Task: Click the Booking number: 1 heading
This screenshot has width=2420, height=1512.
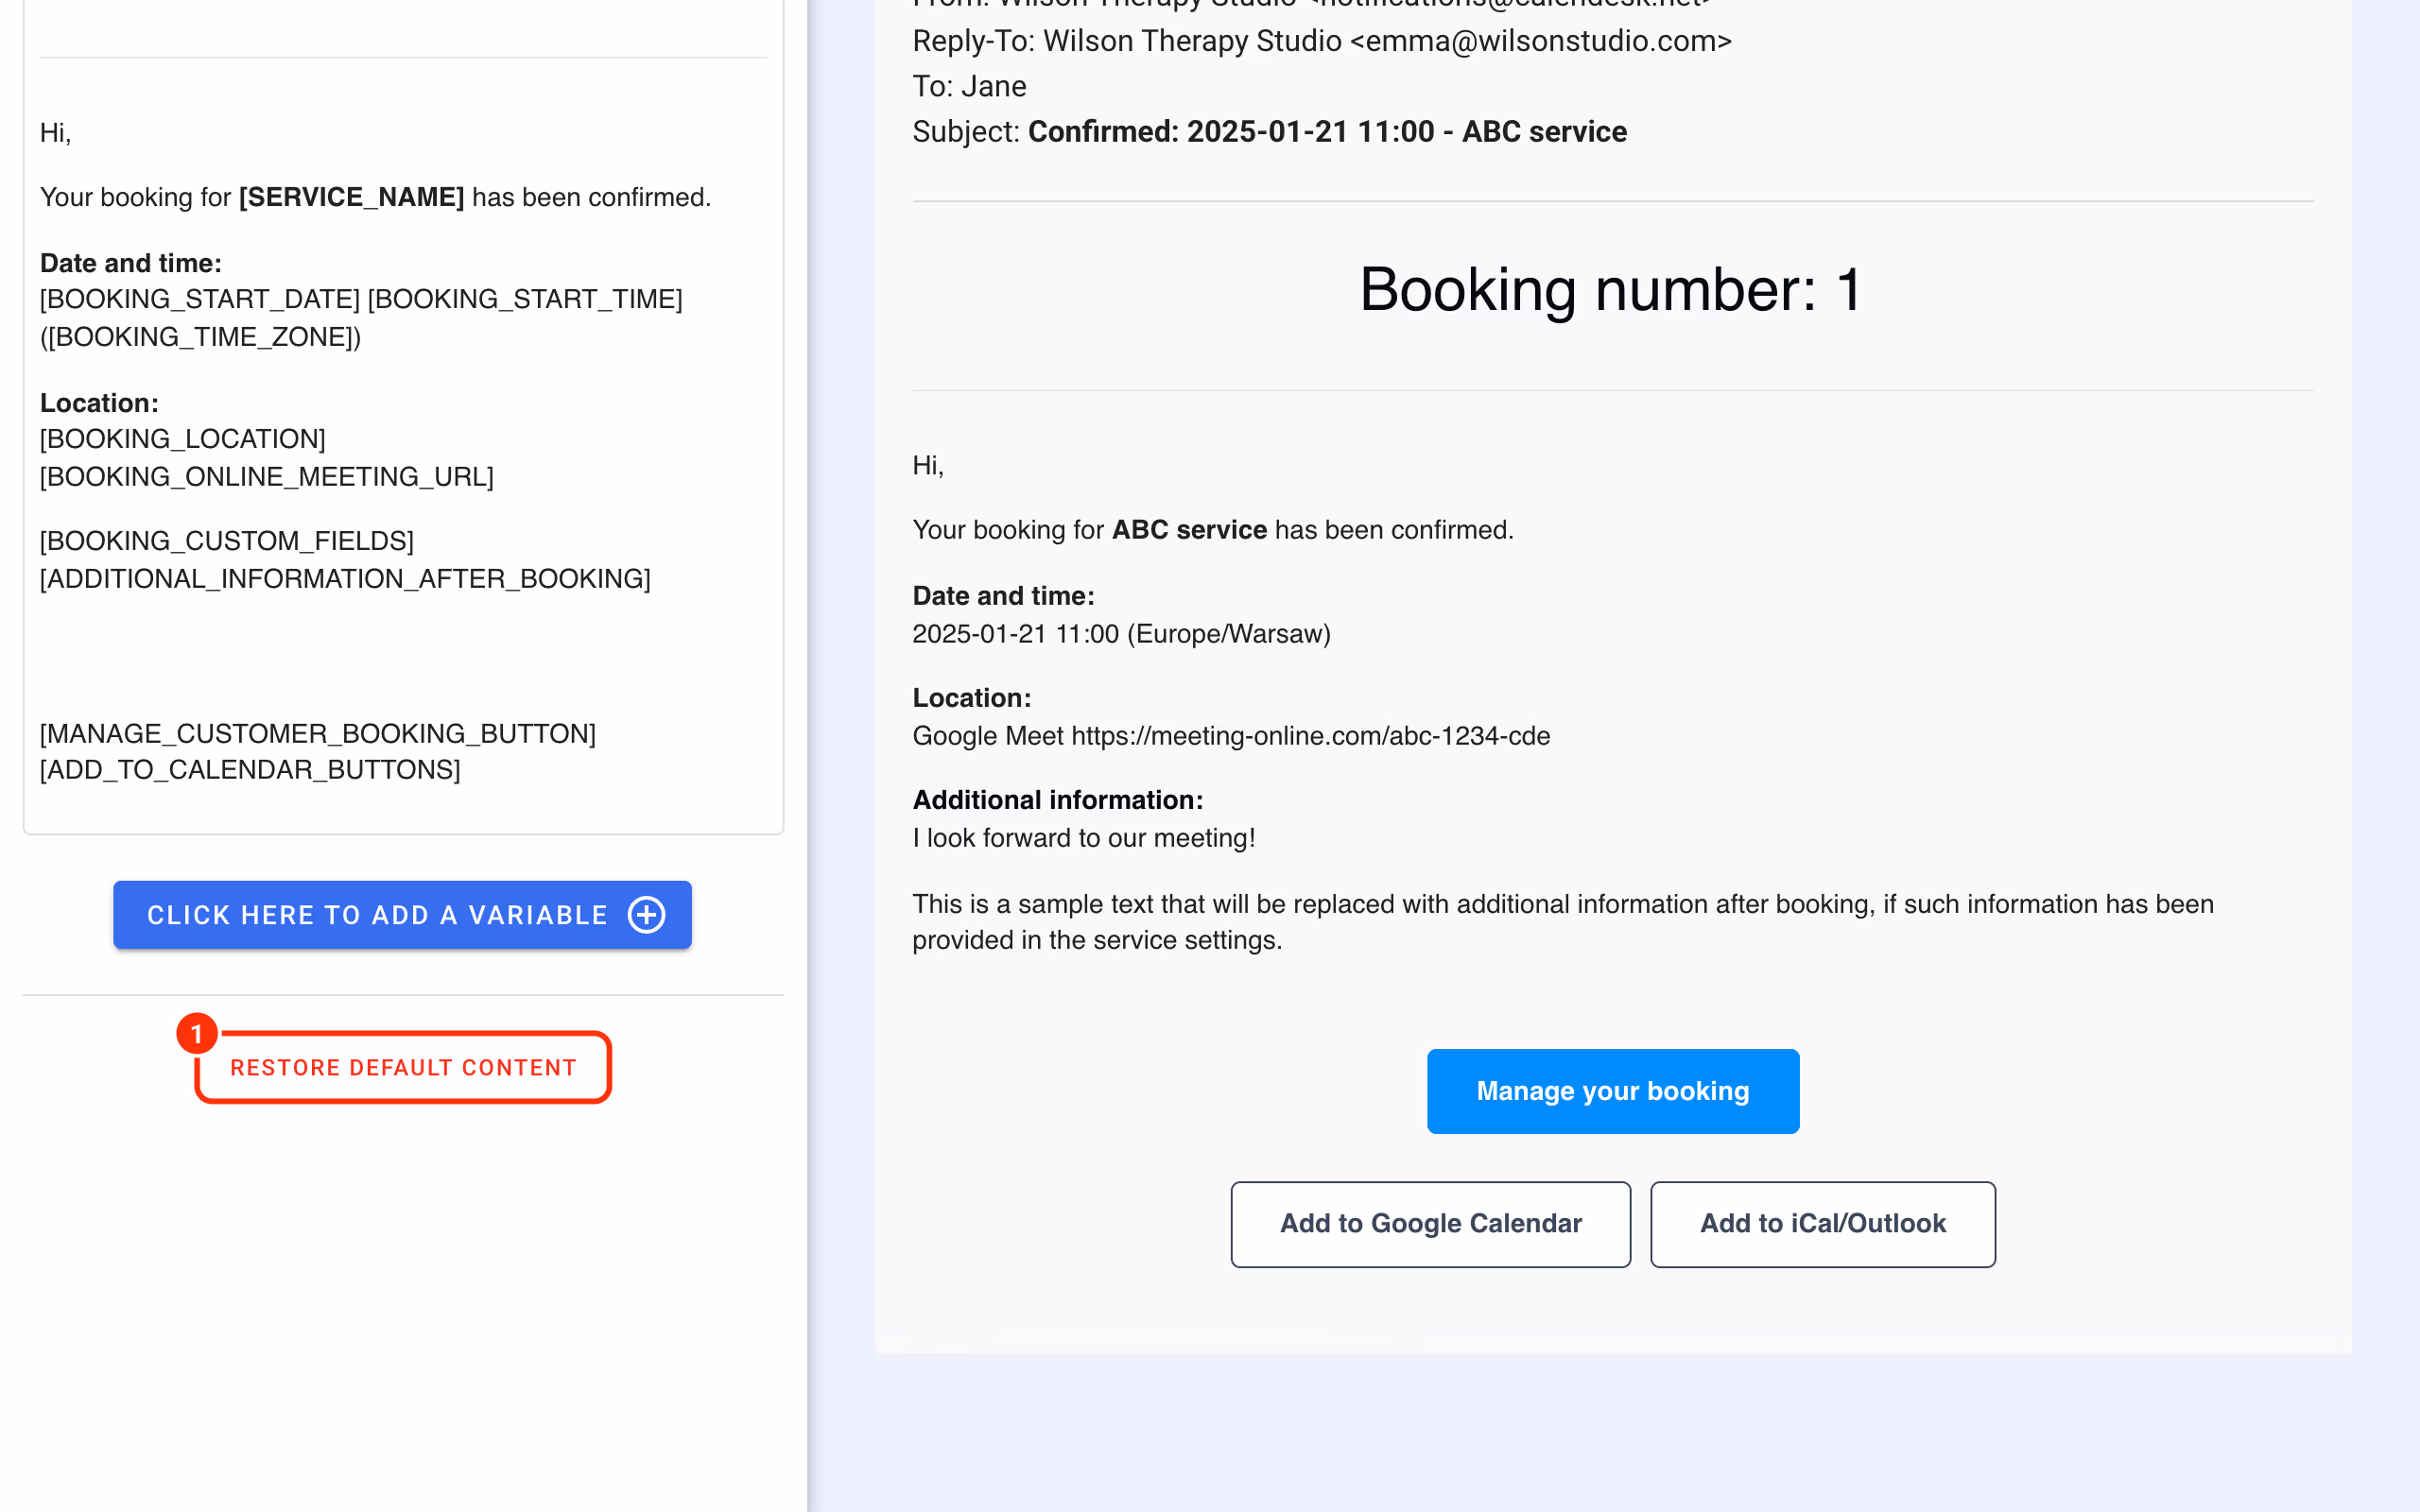Action: click(x=1612, y=290)
